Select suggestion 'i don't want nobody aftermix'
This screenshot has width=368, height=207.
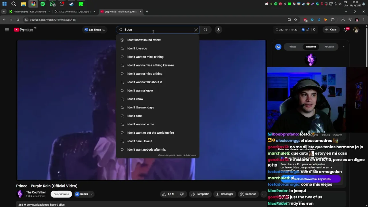[x=158, y=149]
